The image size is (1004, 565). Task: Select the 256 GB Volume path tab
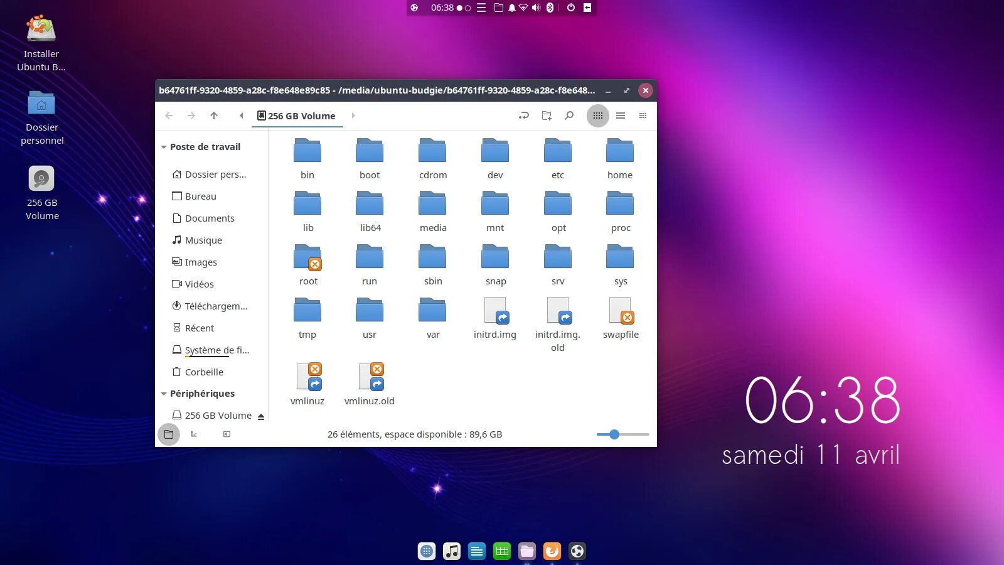(x=297, y=116)
